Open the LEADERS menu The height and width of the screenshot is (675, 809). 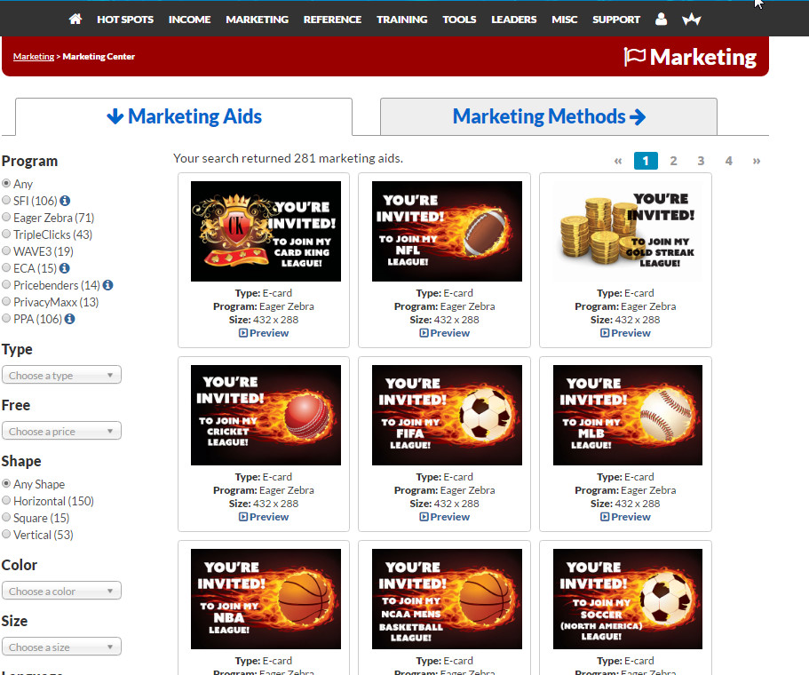[x=514, y=20]
